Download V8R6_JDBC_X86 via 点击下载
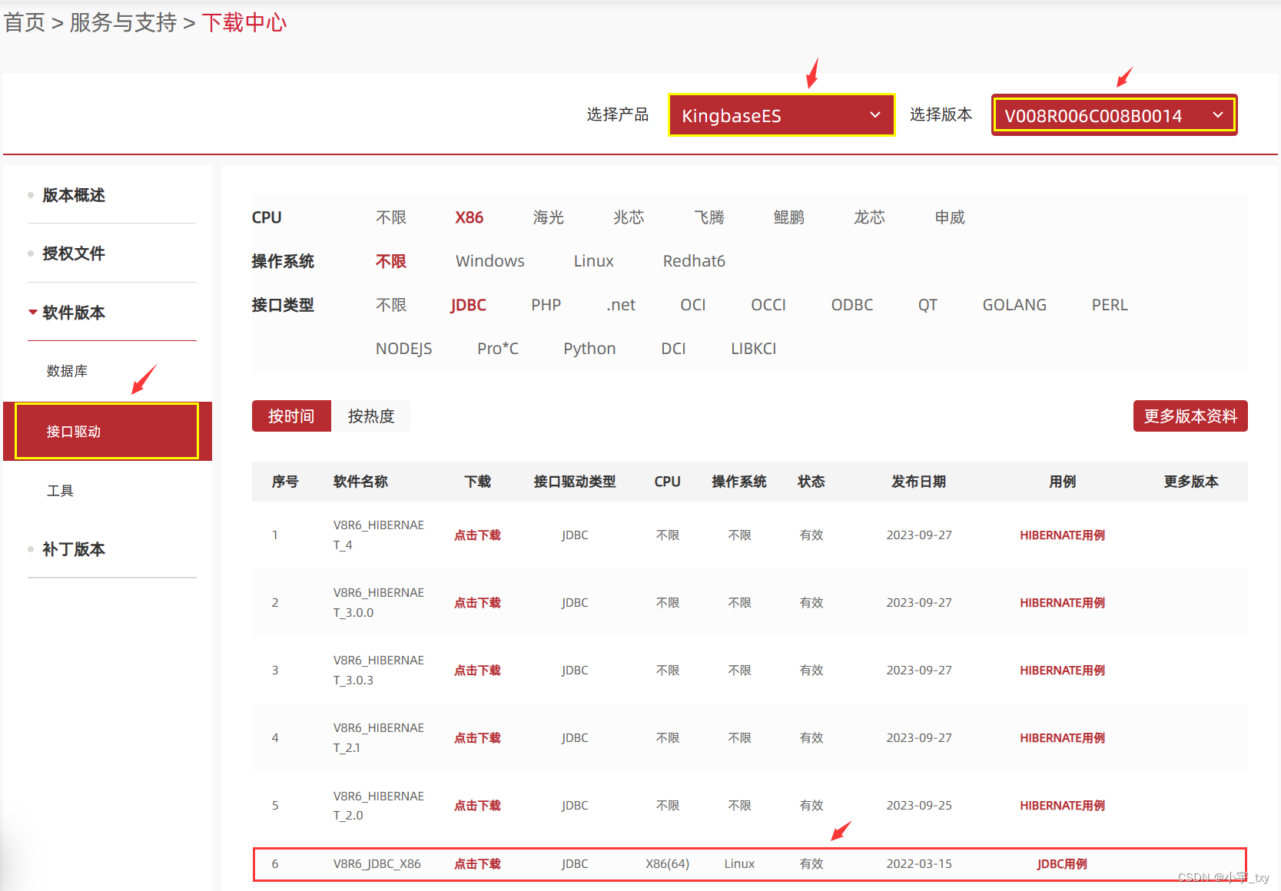Screen dimensions: 1281x891 tap(477, 864)
